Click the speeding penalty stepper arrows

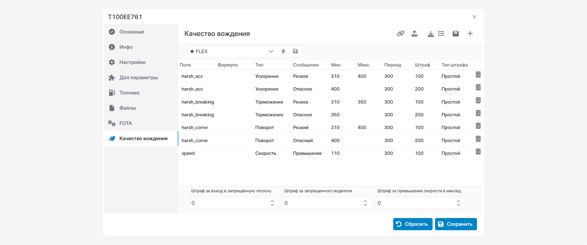pos(459,203)
